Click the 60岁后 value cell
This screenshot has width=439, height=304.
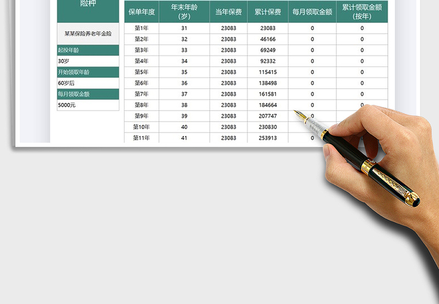tap(88, 83)
